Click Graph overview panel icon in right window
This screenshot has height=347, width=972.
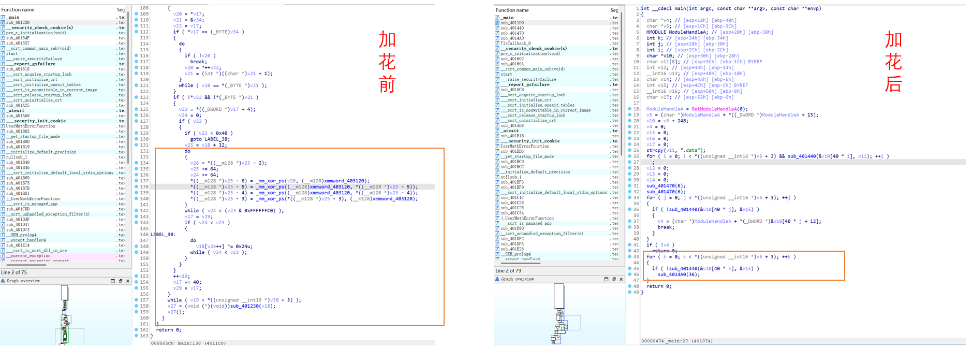(497, 279)
